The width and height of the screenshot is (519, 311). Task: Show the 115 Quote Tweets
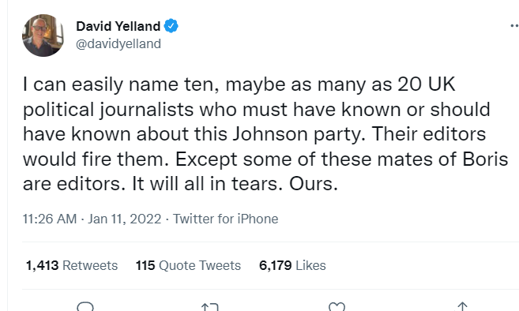point(188,265)
